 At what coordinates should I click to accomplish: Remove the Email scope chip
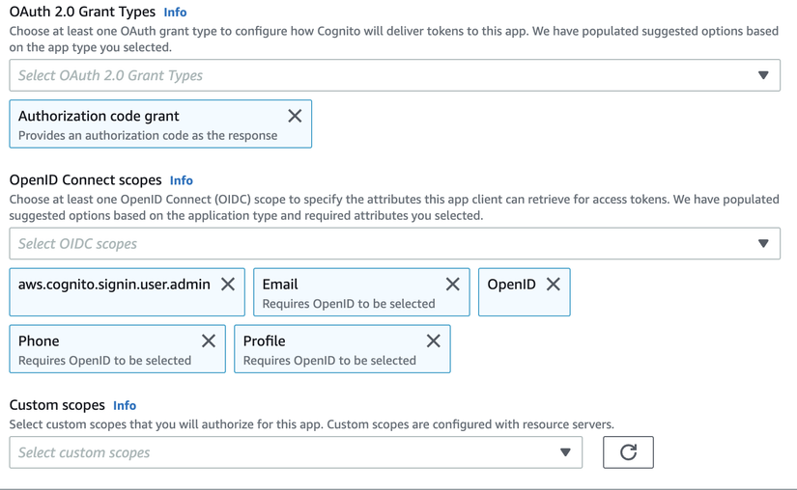(x=452, y=284)
